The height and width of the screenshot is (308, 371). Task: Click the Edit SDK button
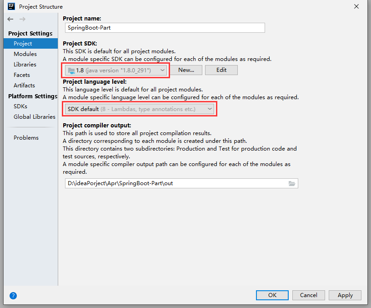tap(221, 70)
